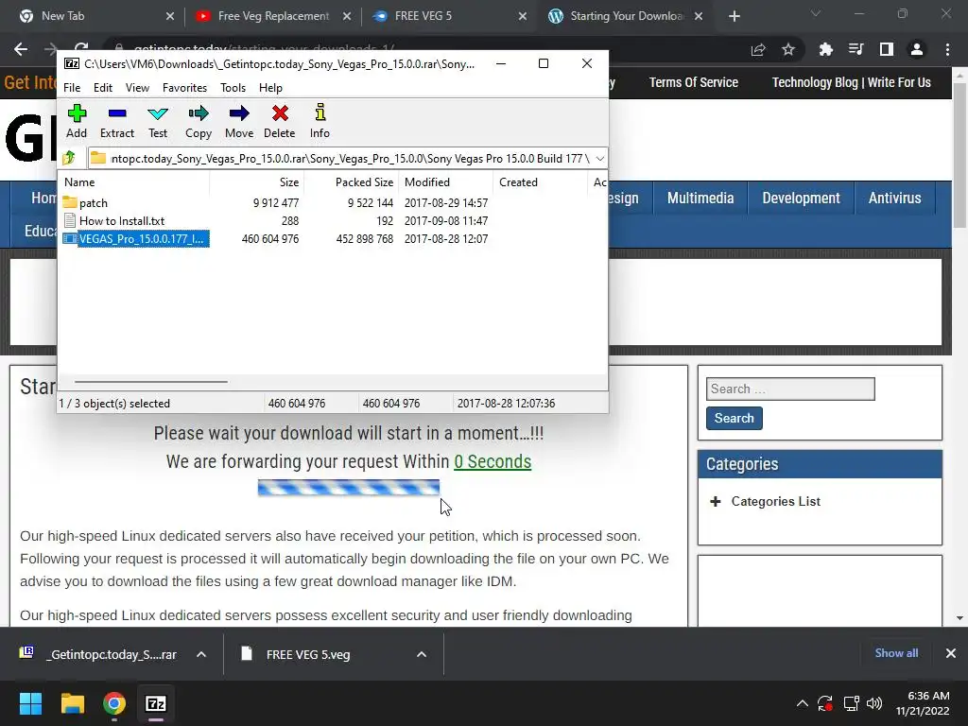This screenshot has height=726, width=968.
Task: Open File Explorer from the taskbar
Action: click(72, 703)
